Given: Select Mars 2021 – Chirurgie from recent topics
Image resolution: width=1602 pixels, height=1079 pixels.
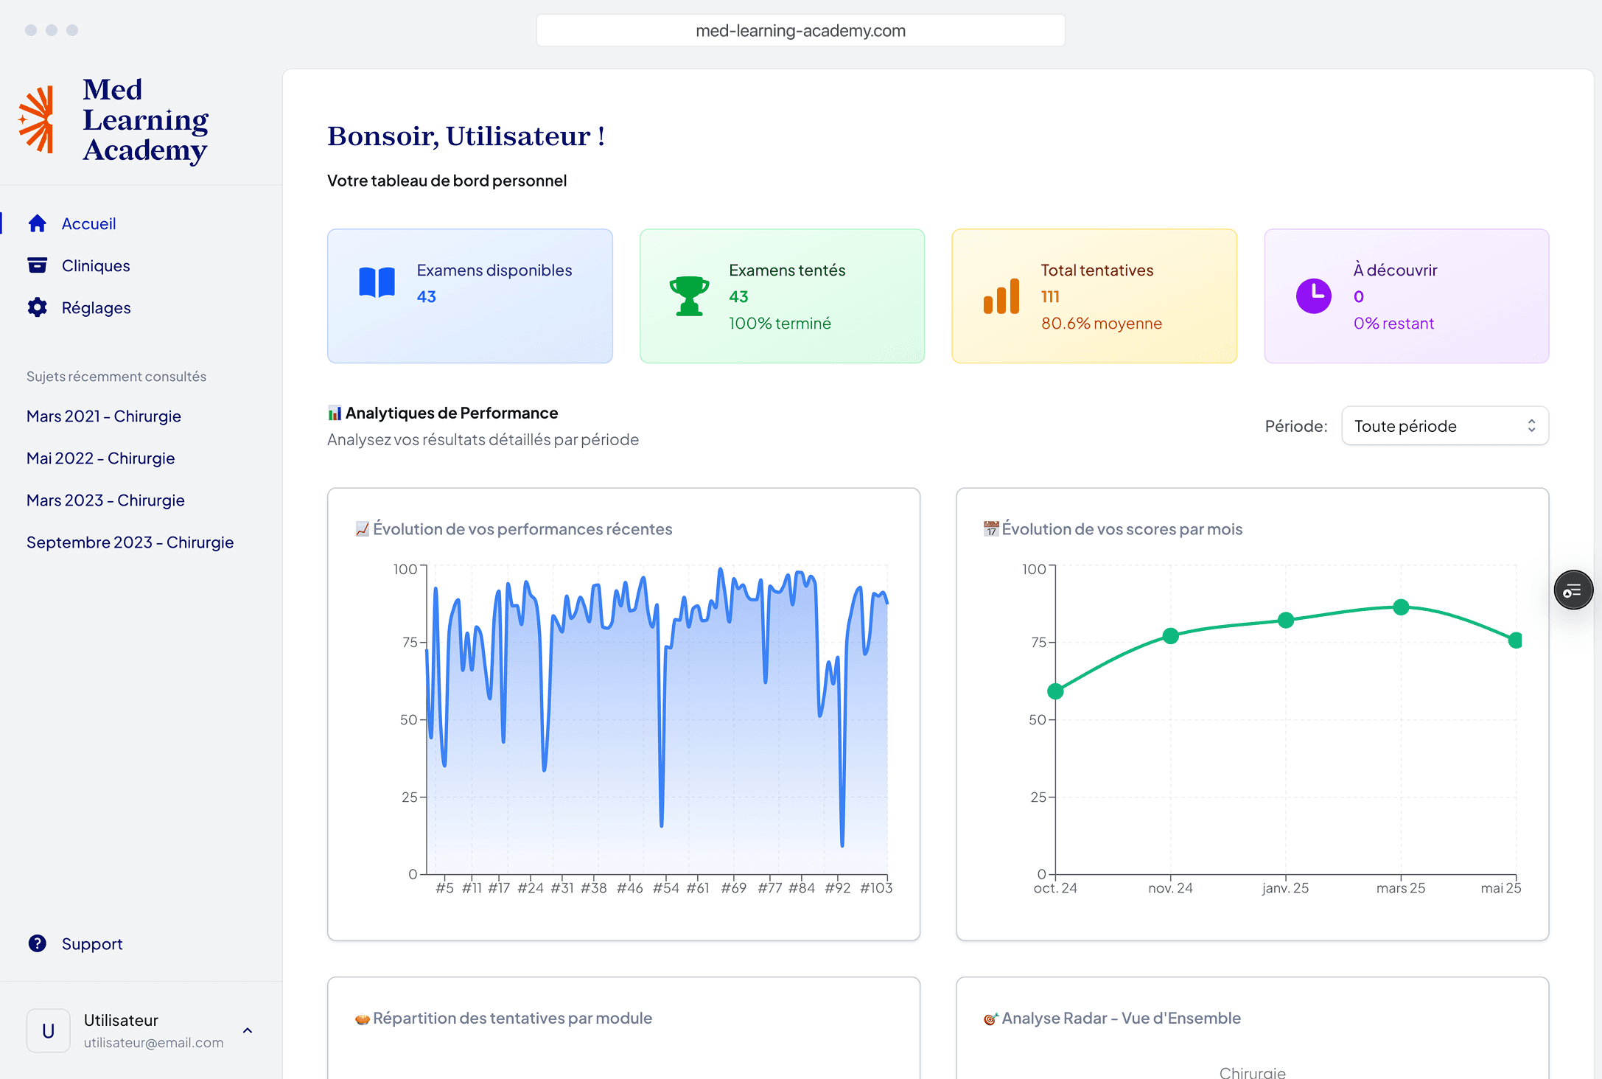Looking at the screenshot, I should point(103,416).
